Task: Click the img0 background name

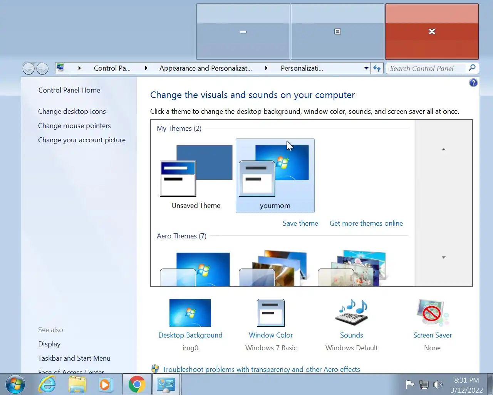Action: coord(190,348)
